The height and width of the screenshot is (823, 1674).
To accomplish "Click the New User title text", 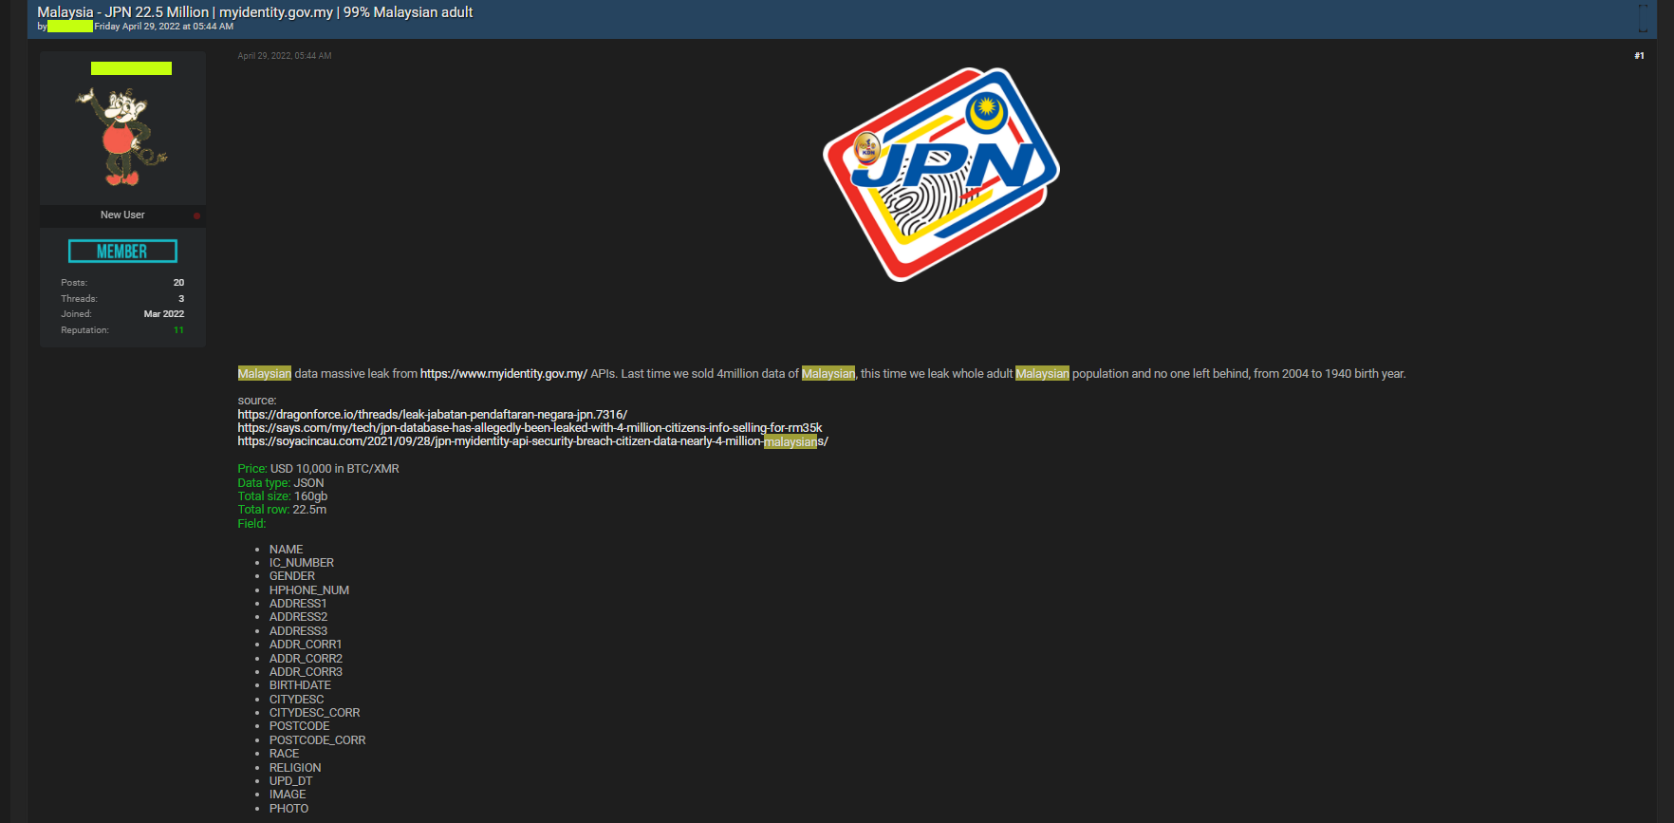I will [122, 215].
